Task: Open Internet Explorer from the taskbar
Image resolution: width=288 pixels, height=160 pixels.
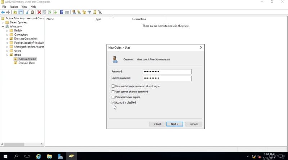Action: [x=38, y=156]
